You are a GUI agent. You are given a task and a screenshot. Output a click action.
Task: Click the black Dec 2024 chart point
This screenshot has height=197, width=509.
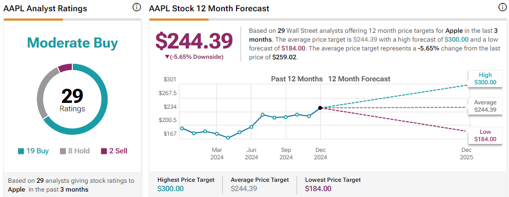(x=320, y=108)
